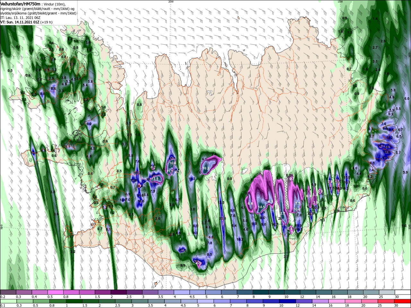Click the 14.6 precipitation value
The height and width of the screenshot is (308, 411).
(140, 195)
